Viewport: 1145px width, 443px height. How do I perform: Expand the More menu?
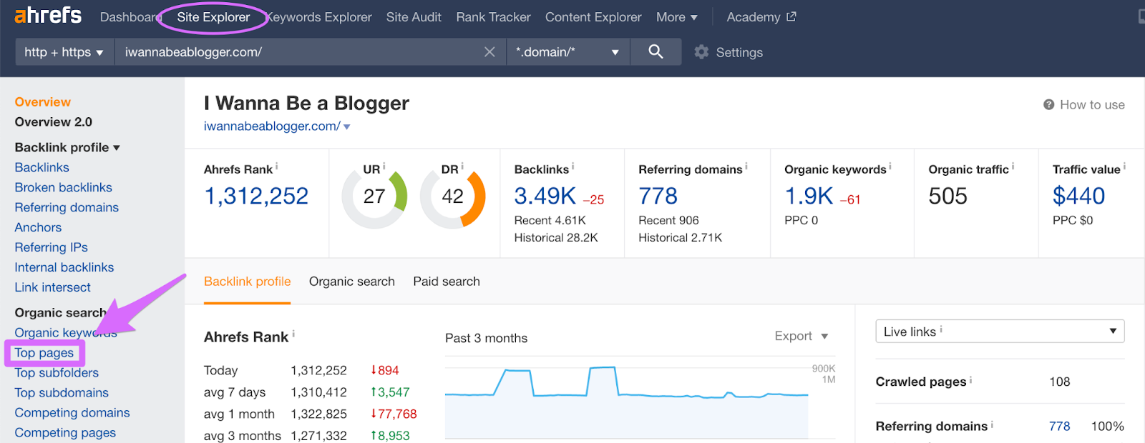point(676,17)
